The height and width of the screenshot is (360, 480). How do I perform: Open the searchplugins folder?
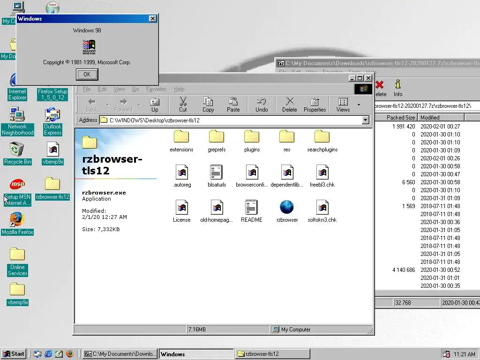(x=322, y=141)
